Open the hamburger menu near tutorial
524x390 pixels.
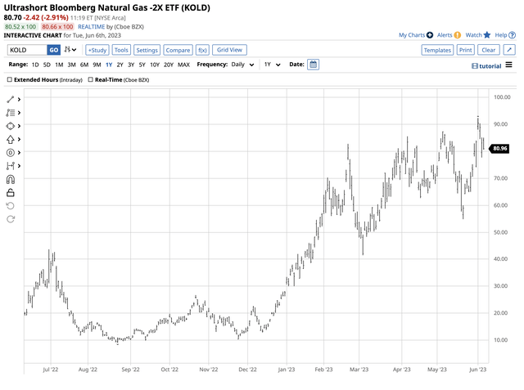click(508, 65)
